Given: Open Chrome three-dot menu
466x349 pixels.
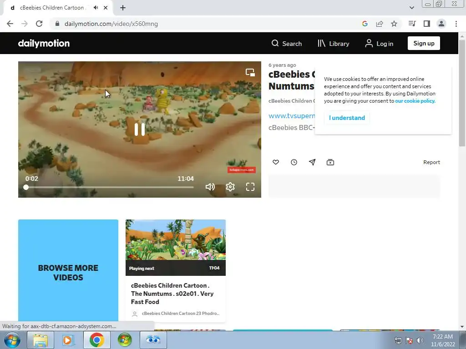Looking at the screenshot, I should pyautogui.click(x=456, y=24).
